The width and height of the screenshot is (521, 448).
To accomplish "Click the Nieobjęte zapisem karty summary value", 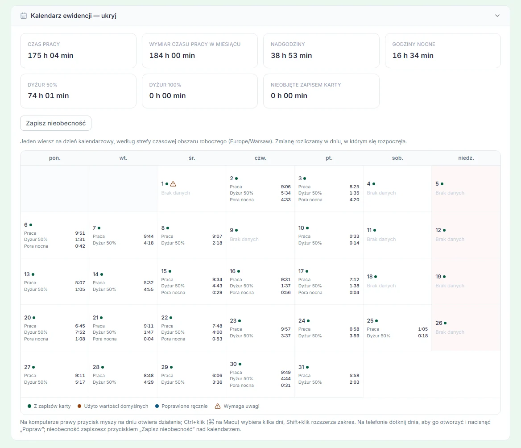I will 289,96.
